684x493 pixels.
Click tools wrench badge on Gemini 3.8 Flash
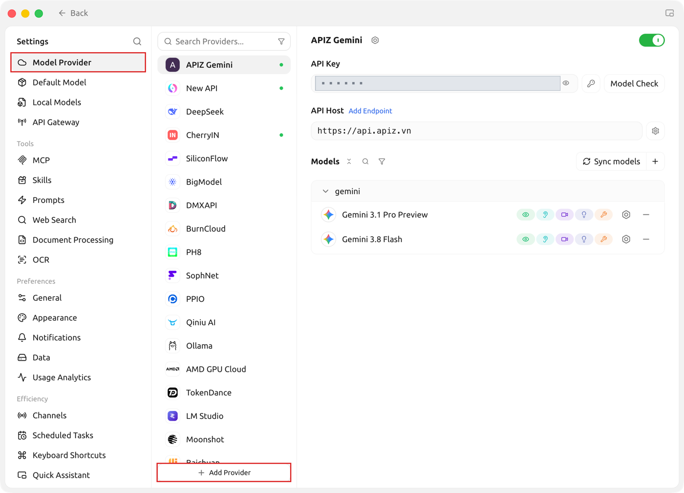pos(604,239)
